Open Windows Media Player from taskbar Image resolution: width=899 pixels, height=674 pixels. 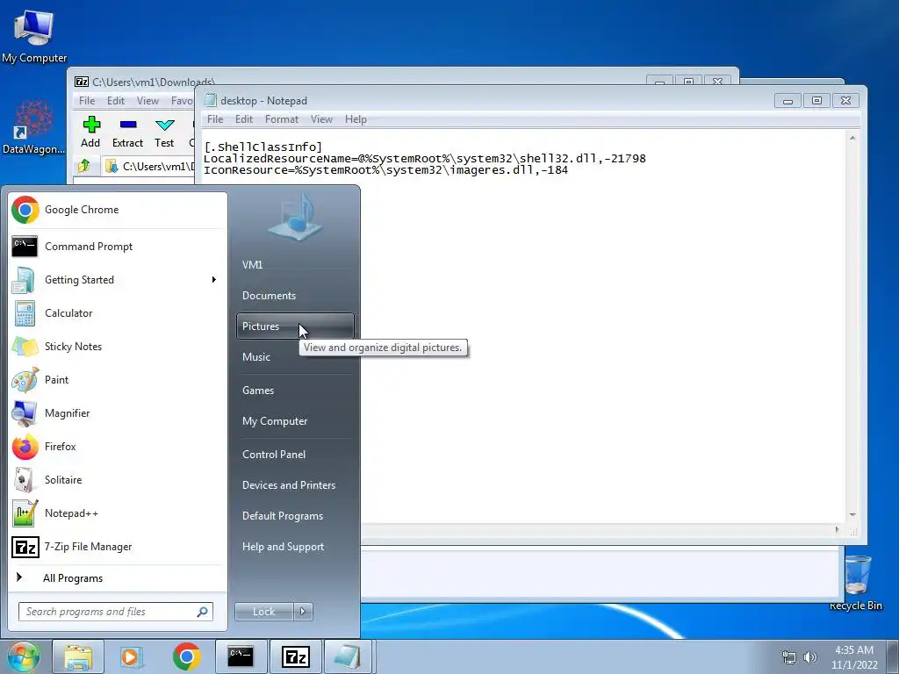point(132,656)
